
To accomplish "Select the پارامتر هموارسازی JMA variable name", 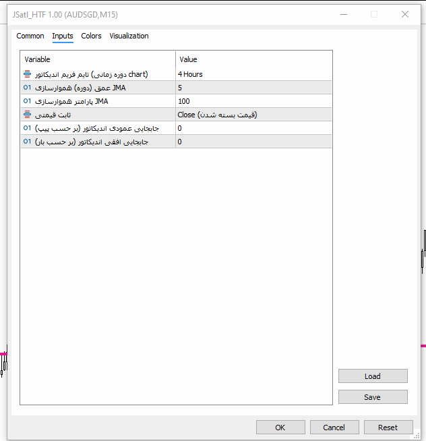I will 71,101.
